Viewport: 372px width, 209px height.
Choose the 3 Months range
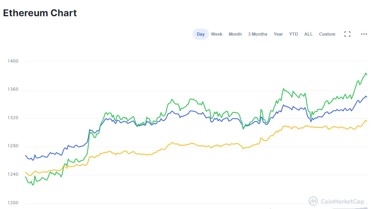258,34
